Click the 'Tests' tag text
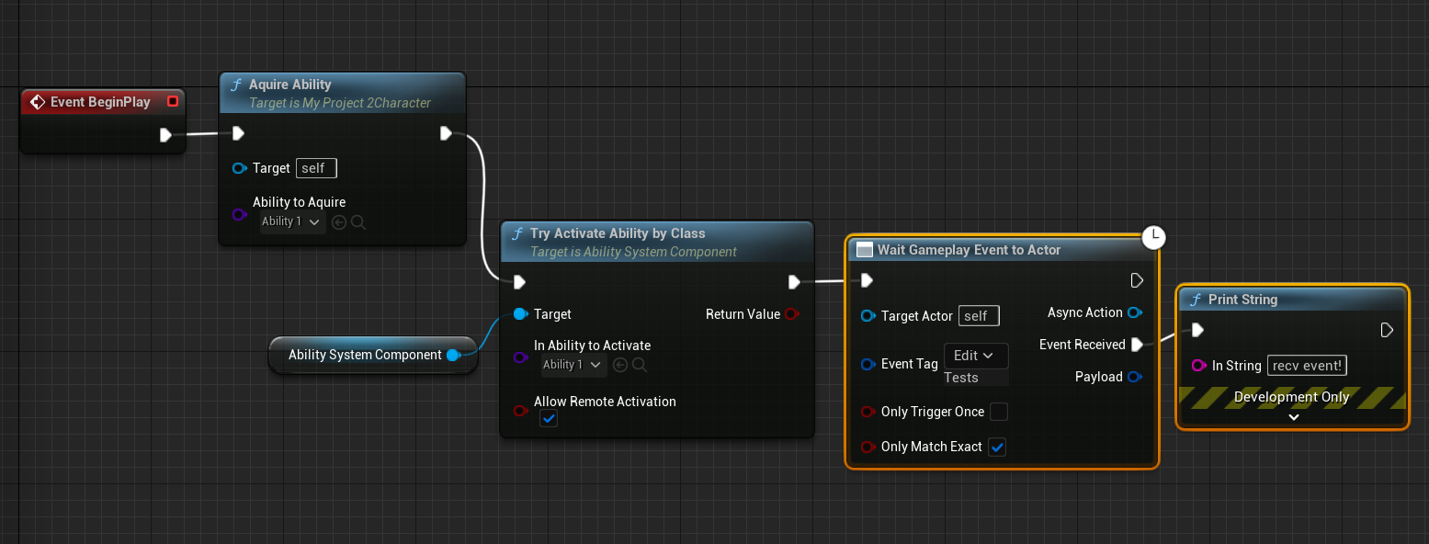Screen dimensions: 1429x544 pos(961,378)
